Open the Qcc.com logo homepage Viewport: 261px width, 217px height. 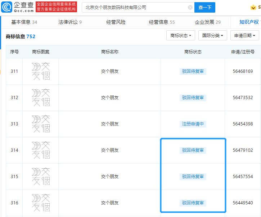(x=18, y=7)
